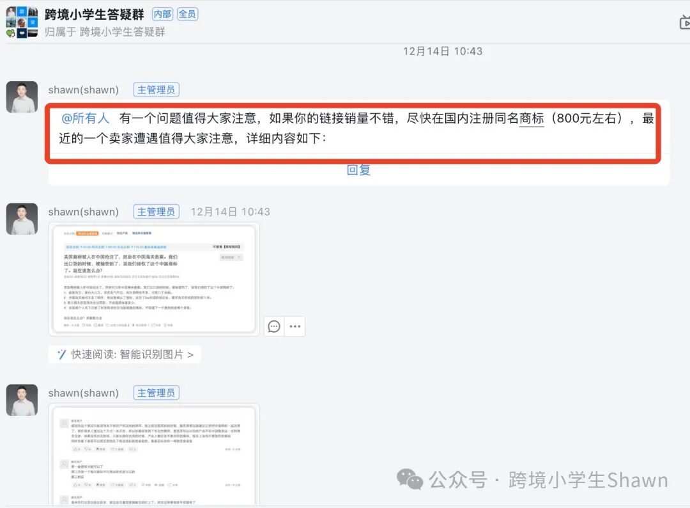Click the quote-reply bubble icon beside the image
Screen dimensions: 690x508
pyautogui.click(x=274, y=326)
